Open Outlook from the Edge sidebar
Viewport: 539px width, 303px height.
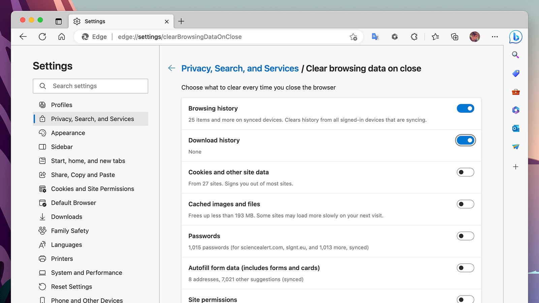[515, 128]
